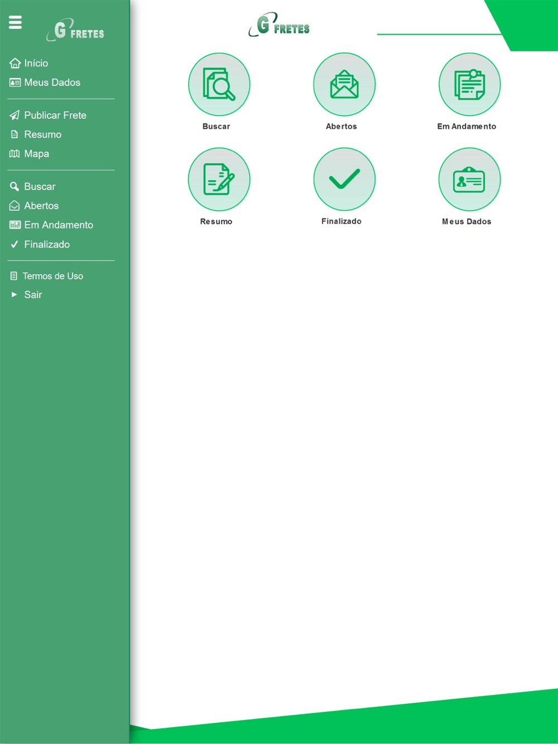
Task: Click the document icon beside sidebar Resumo
Action: point(15,134)
